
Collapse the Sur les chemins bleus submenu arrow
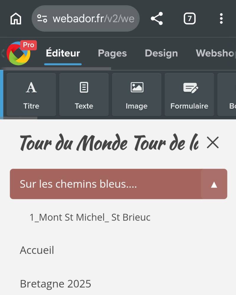point(214,184)
